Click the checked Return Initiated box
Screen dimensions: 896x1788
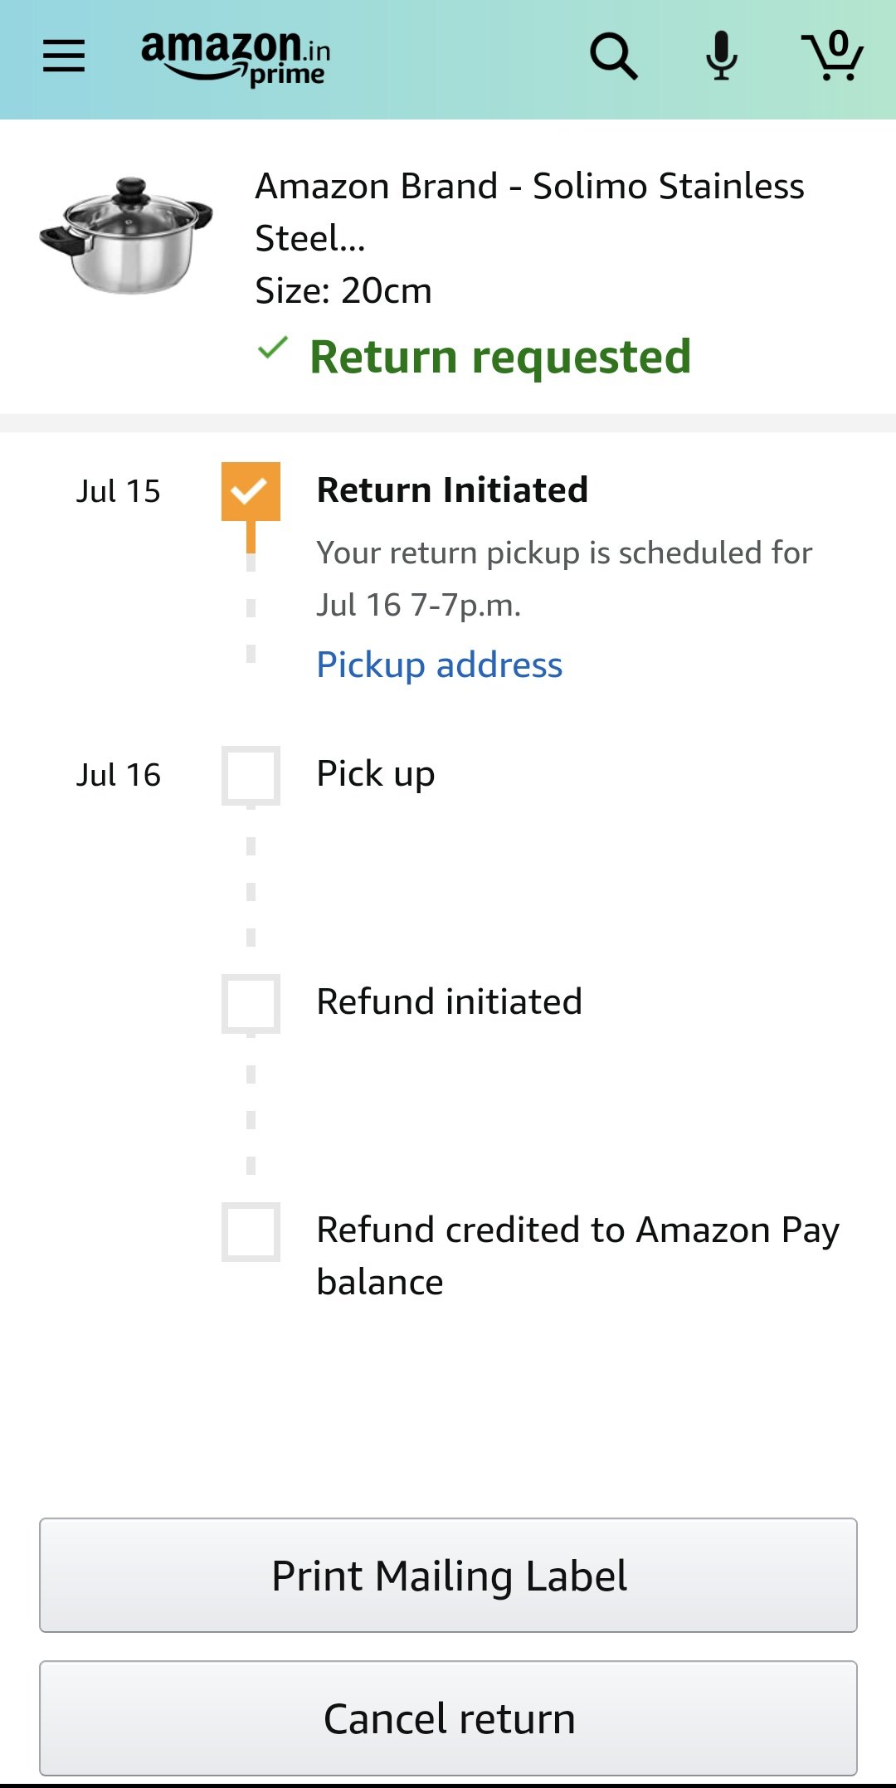(251, 491)
